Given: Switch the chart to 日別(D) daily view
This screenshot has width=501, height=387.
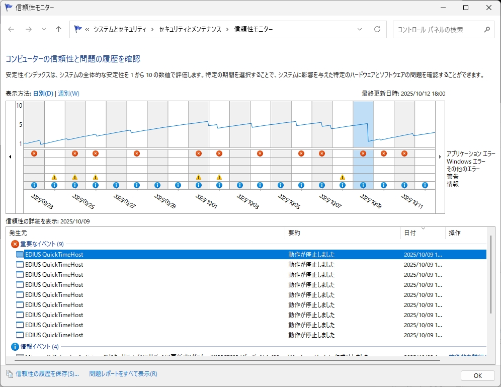Looking at the screenshot, I should pos(43,94).
